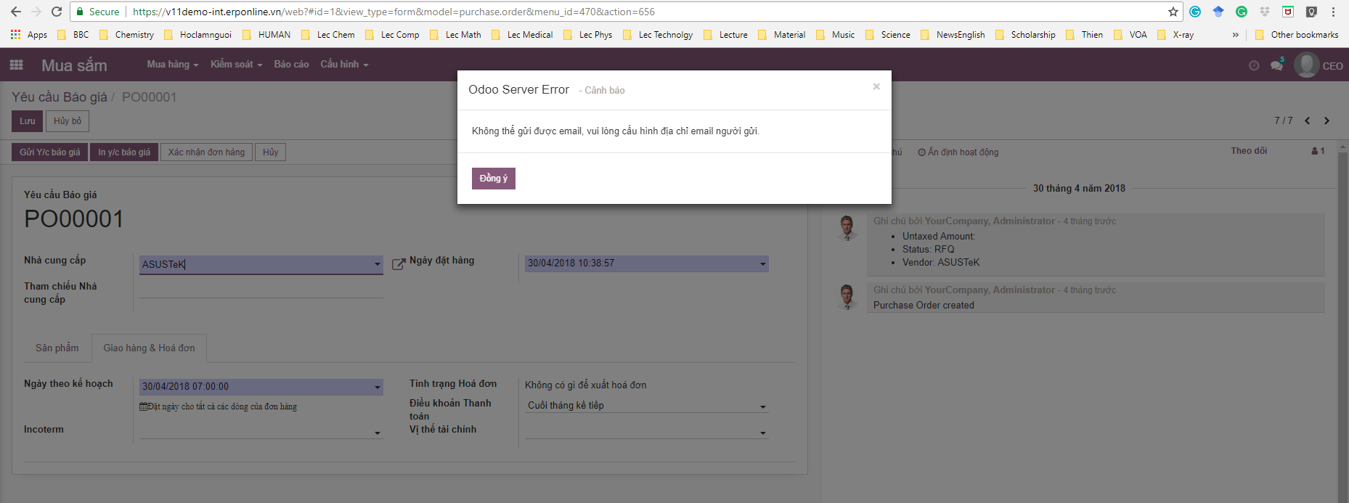Open the followers count icon
Image resolution: width=1349 pixels, height=503 pixels.
(1318, 151)
